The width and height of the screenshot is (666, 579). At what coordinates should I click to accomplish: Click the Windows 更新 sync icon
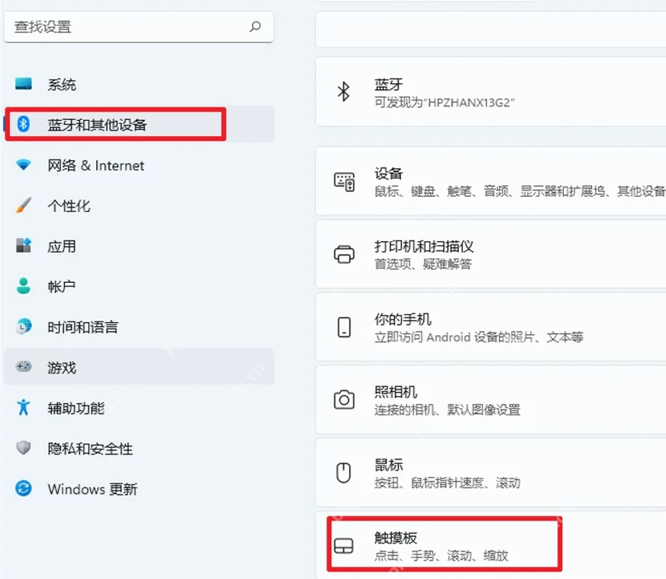pos(23,488)
